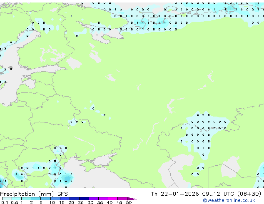Click the 45–50 mm legend color swatch
The width and height of the screenshot is (264, 204).
(122, 199)
